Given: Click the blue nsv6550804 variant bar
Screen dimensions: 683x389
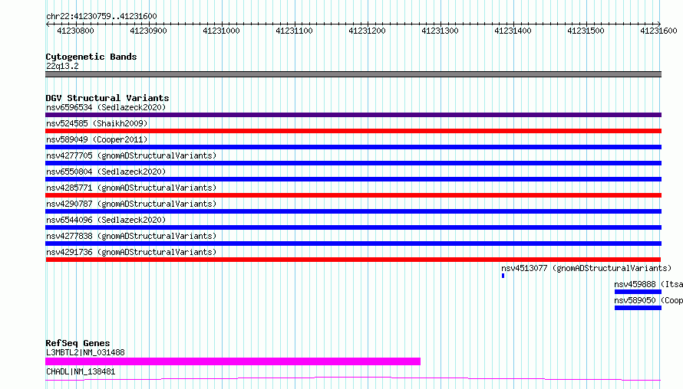Looking at the screenshot, I should [x=353, y=179].
